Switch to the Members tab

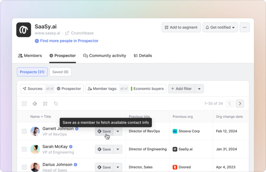pyautogui.click(x=30, y=56)
